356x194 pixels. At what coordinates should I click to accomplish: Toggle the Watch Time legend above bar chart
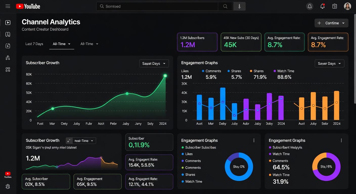click(x=284, y=71)
